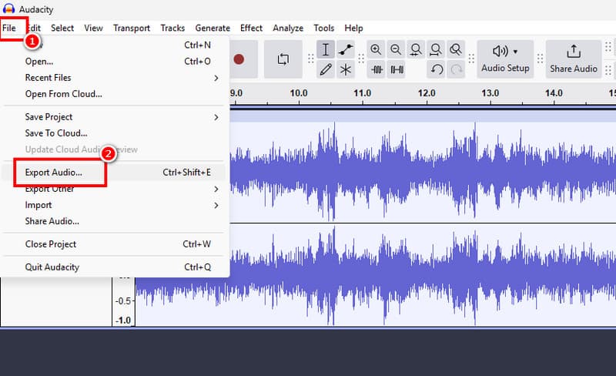Open the Transport menu

[x=132, y=29]
